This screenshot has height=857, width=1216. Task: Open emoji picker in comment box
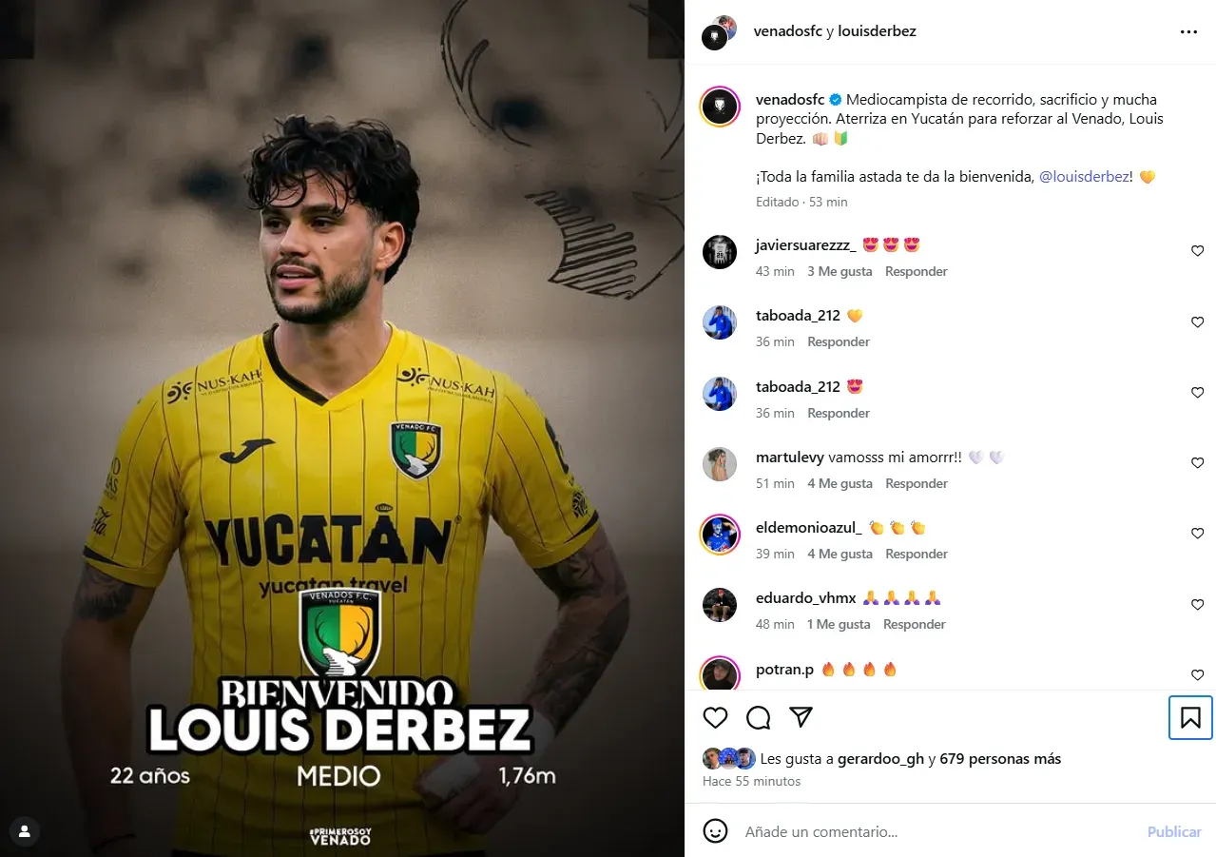[715, 831]
